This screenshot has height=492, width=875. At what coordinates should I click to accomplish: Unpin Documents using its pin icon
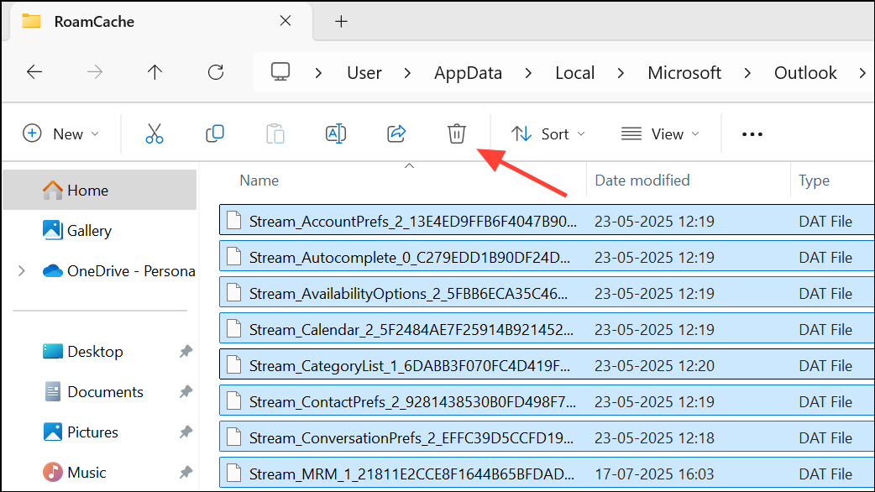pyautogui.click(x=186, y=391)
